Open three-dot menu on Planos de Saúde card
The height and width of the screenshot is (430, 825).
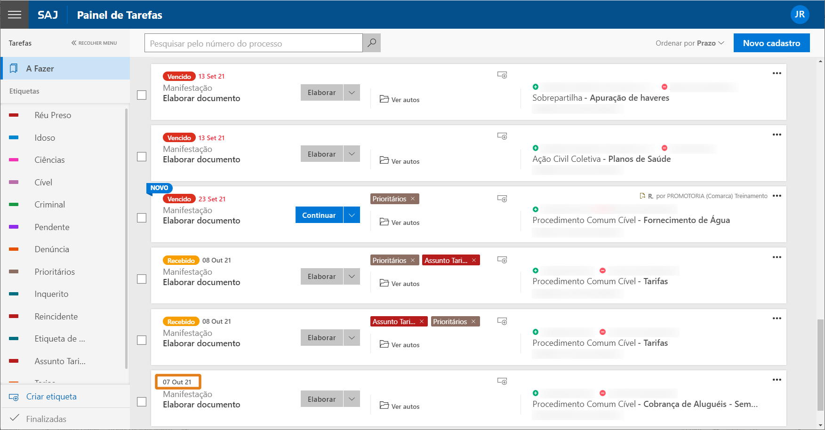pos(777,135)
